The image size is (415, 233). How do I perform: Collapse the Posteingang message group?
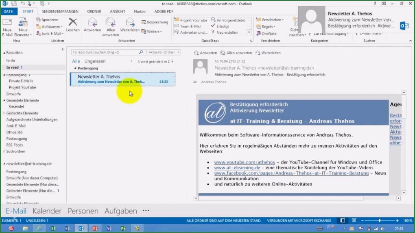75,69
